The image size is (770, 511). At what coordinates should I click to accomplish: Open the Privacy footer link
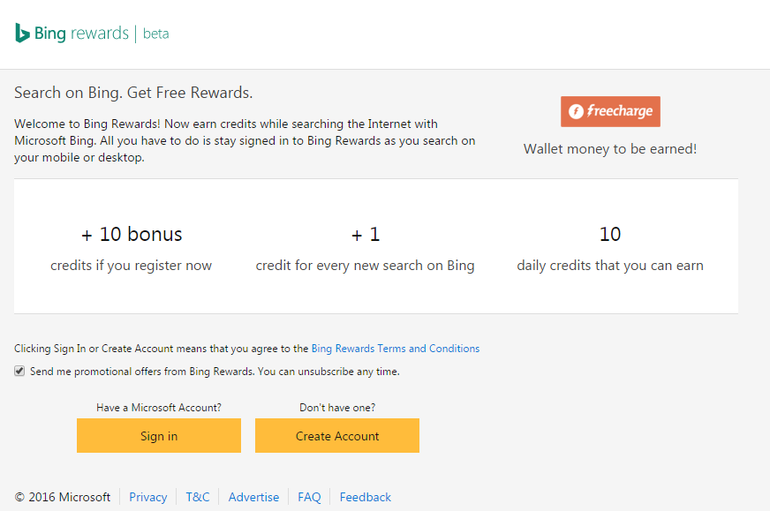click(x=147, y=497)
